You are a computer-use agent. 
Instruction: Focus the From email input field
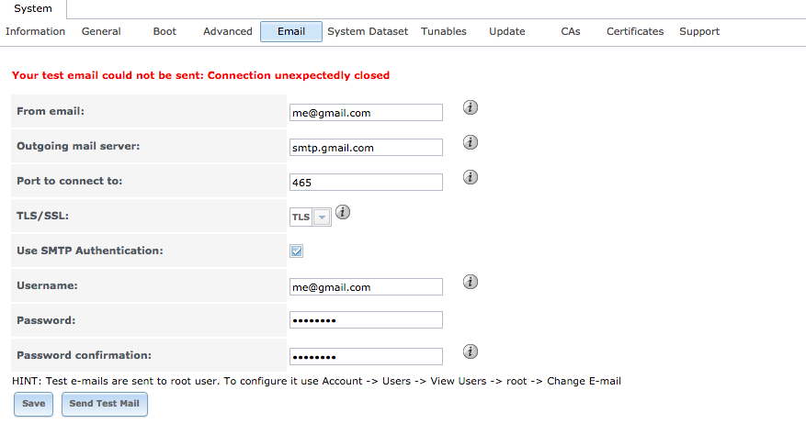click(366, 112)
